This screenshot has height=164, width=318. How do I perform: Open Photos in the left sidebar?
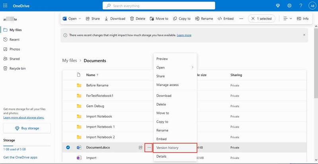pos(15,49)
